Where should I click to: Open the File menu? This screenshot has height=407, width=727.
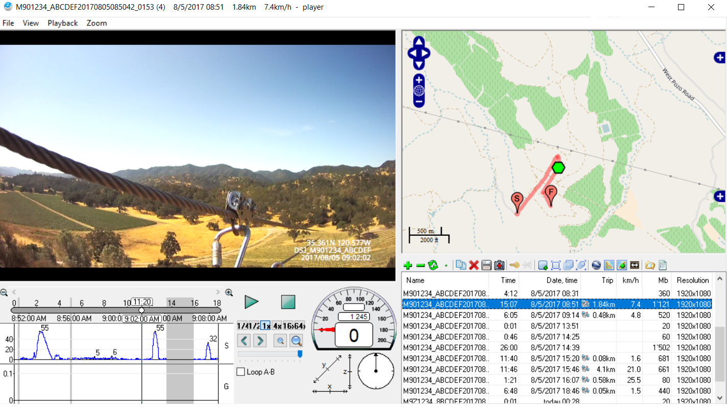pyautogui.click(x=8, y=23)
